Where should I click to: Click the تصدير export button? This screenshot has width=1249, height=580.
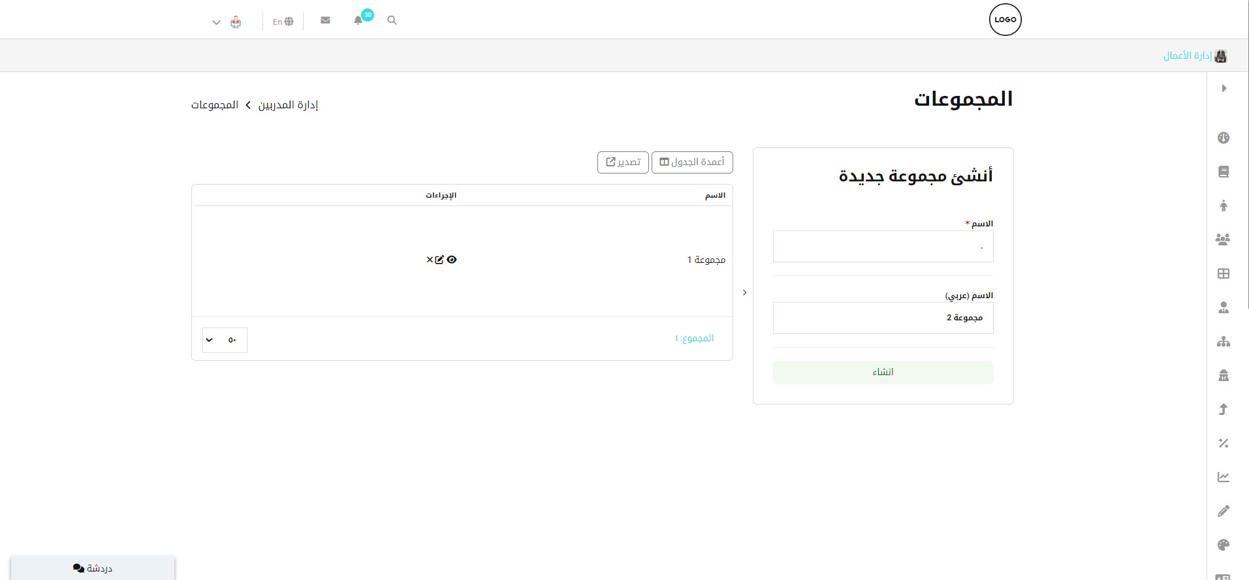coord(623,162)
